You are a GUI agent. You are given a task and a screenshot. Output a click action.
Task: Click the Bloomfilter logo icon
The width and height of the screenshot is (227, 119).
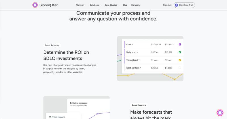click(35, 5)
